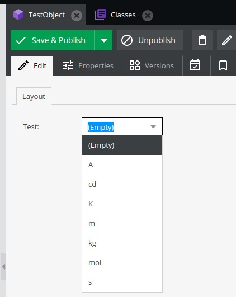Viewport: 236px width, 297px height.
Task: Choose (Empty) from dropdown list
Action: click(122, 145)
